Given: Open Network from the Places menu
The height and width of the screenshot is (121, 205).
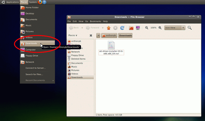Looking at the screenshot, I should click(x=37, y=62).
